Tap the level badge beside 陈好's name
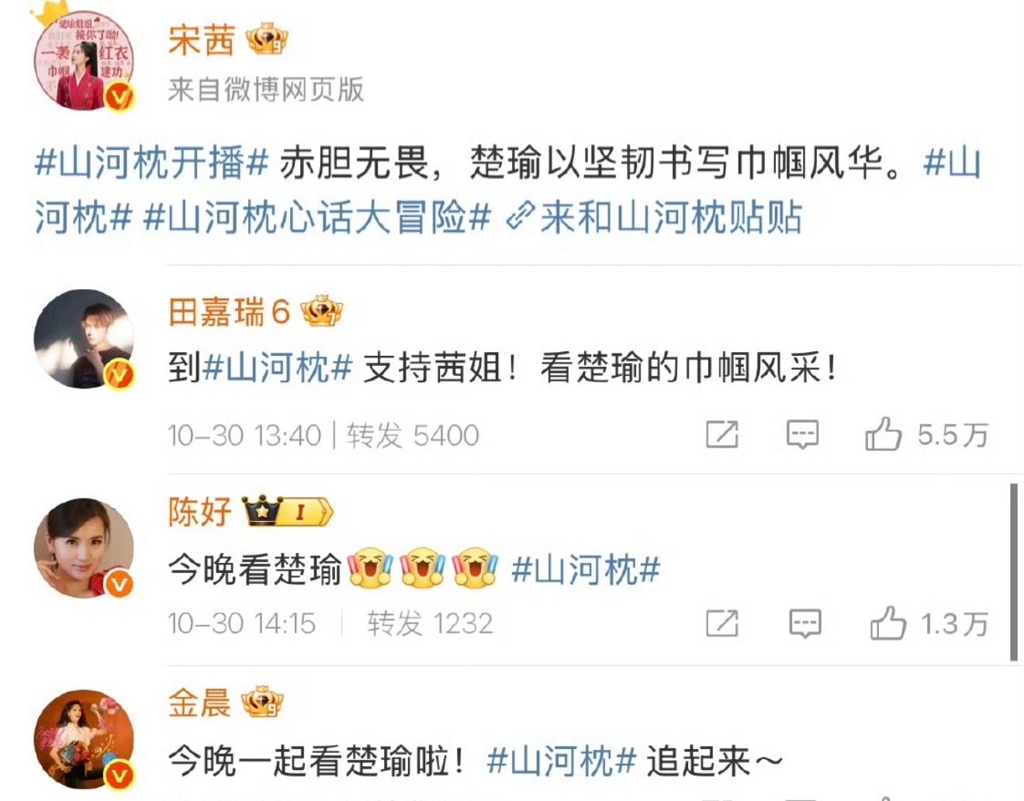The height and width of the screenshot is (801, 1024). (x=288, y=511)
